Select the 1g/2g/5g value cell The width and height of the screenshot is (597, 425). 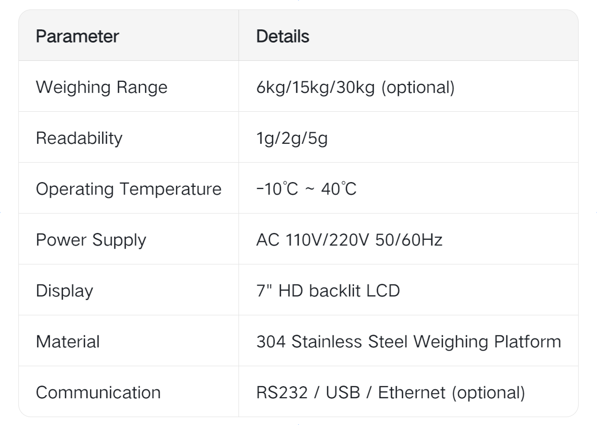click(292, 138)
